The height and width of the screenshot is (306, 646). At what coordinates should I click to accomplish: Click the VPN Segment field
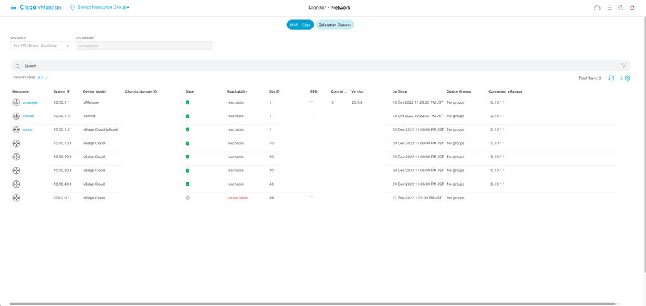click(144, 46)
